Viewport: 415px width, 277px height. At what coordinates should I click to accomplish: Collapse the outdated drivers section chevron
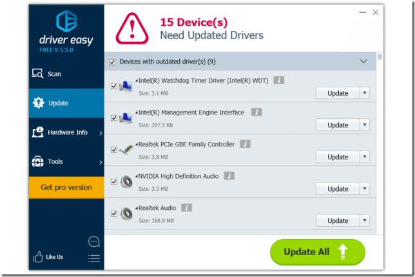click(363, 61)
